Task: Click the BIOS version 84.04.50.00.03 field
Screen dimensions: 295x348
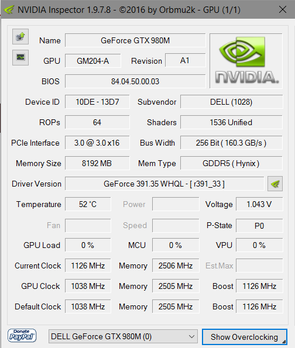Action: pyautogui.click(x=135, y=81)
